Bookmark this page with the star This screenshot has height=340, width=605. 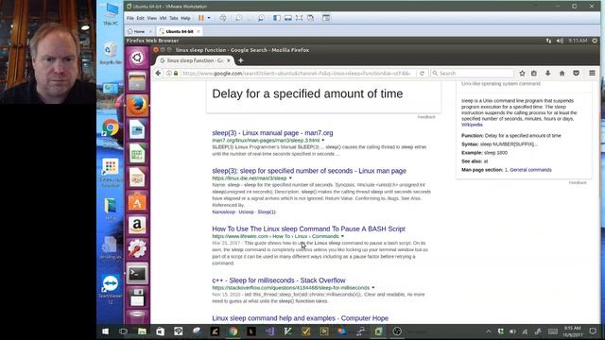coord(522,74)
